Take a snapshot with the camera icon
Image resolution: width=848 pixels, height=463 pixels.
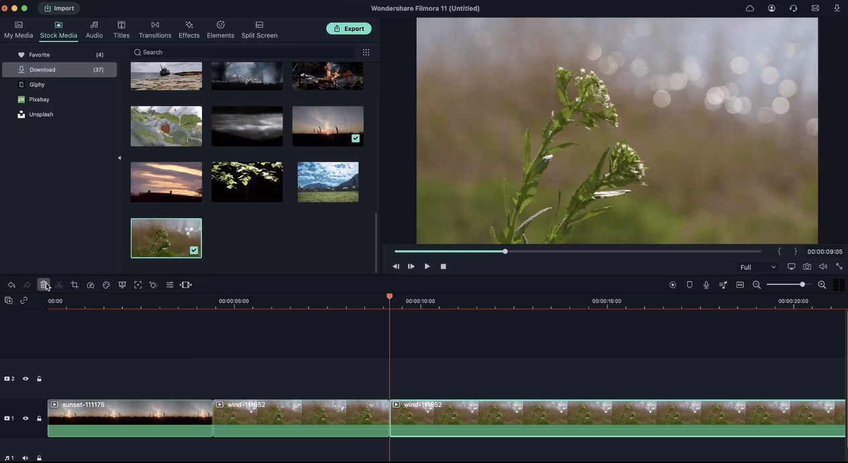tap(807, 267)
